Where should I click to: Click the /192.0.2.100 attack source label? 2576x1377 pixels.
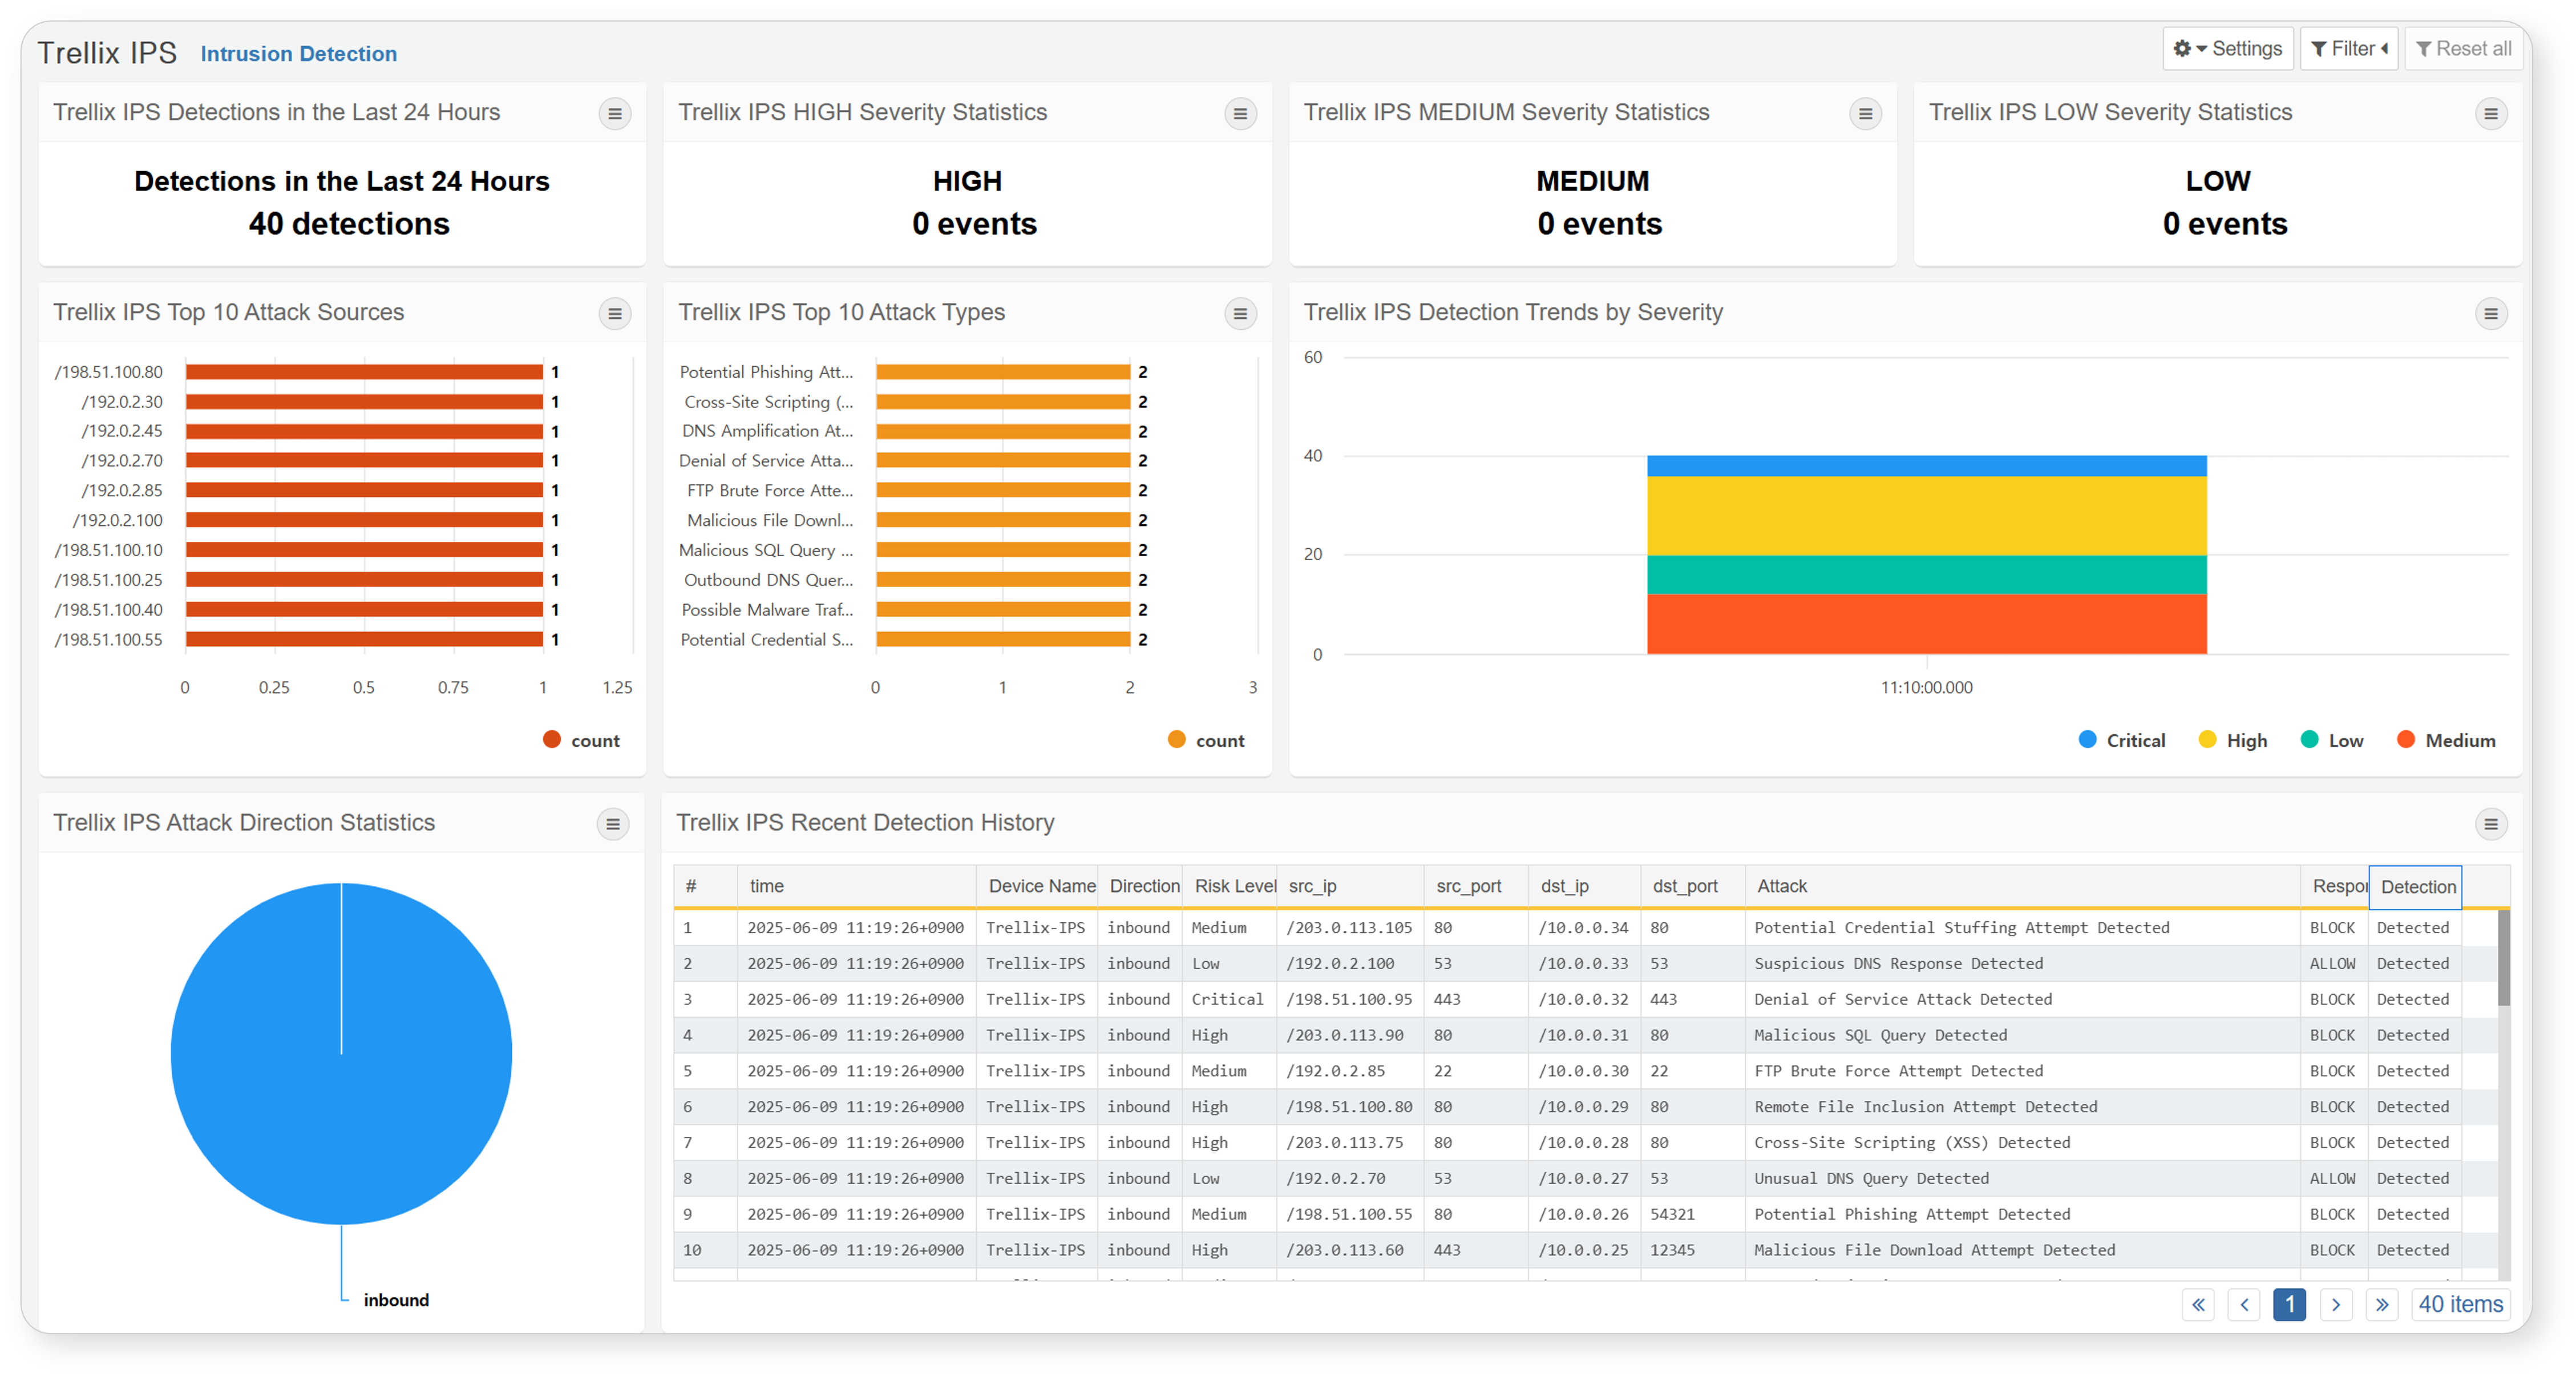pyautogui.click(x=117, y=521)
